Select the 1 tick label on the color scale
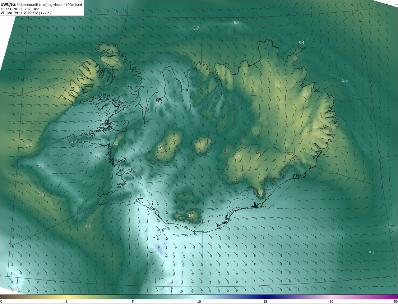This screenshot has height=304, width=398. (x=67, y=302)
